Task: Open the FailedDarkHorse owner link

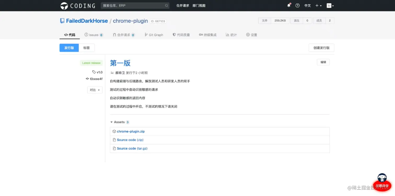Action: click(x=87, y=21)
